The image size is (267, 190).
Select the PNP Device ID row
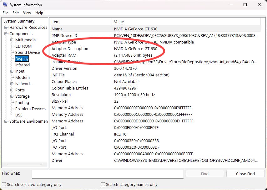click(156, 35)
